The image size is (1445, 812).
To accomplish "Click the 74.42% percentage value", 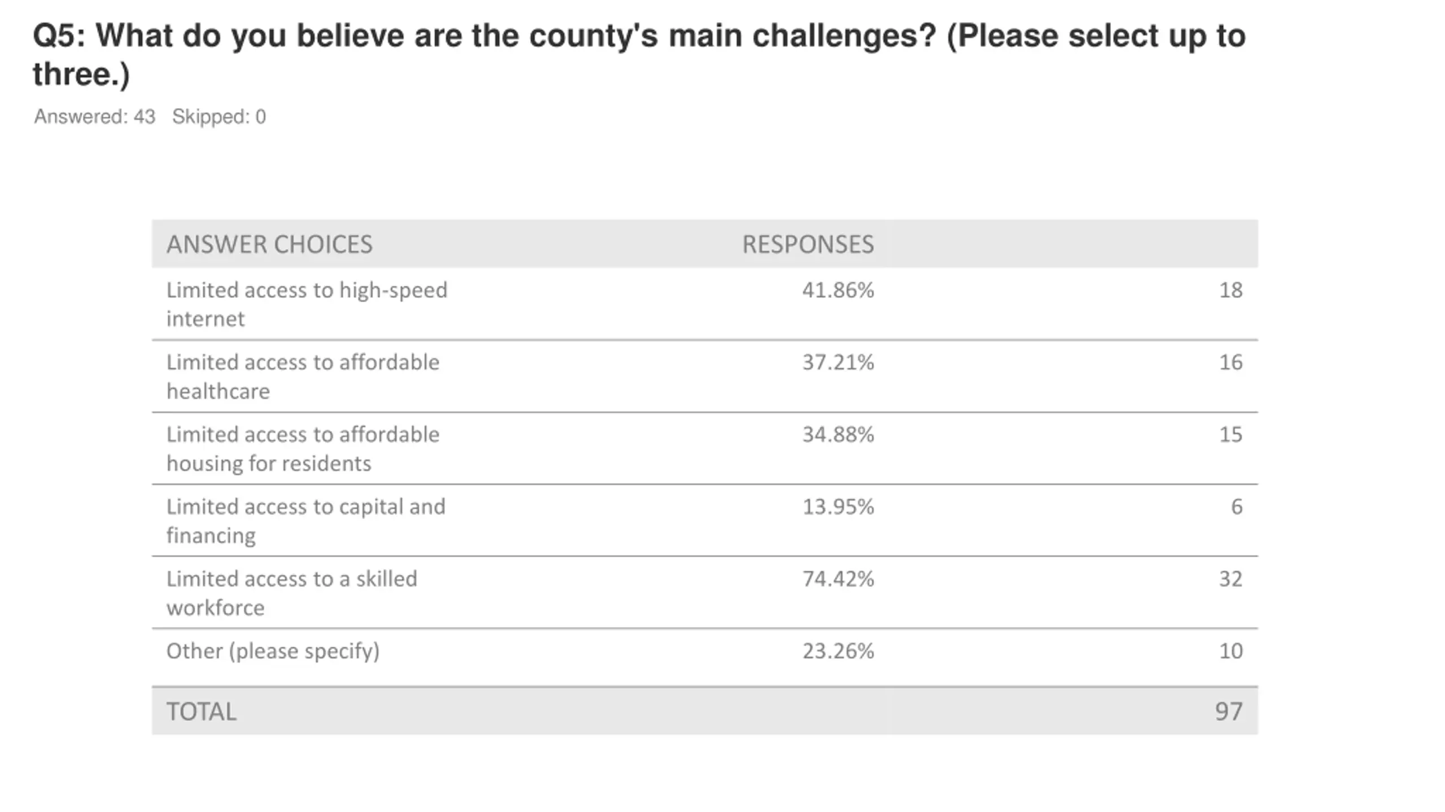I will pyautogui.click(x=838, y=579).
